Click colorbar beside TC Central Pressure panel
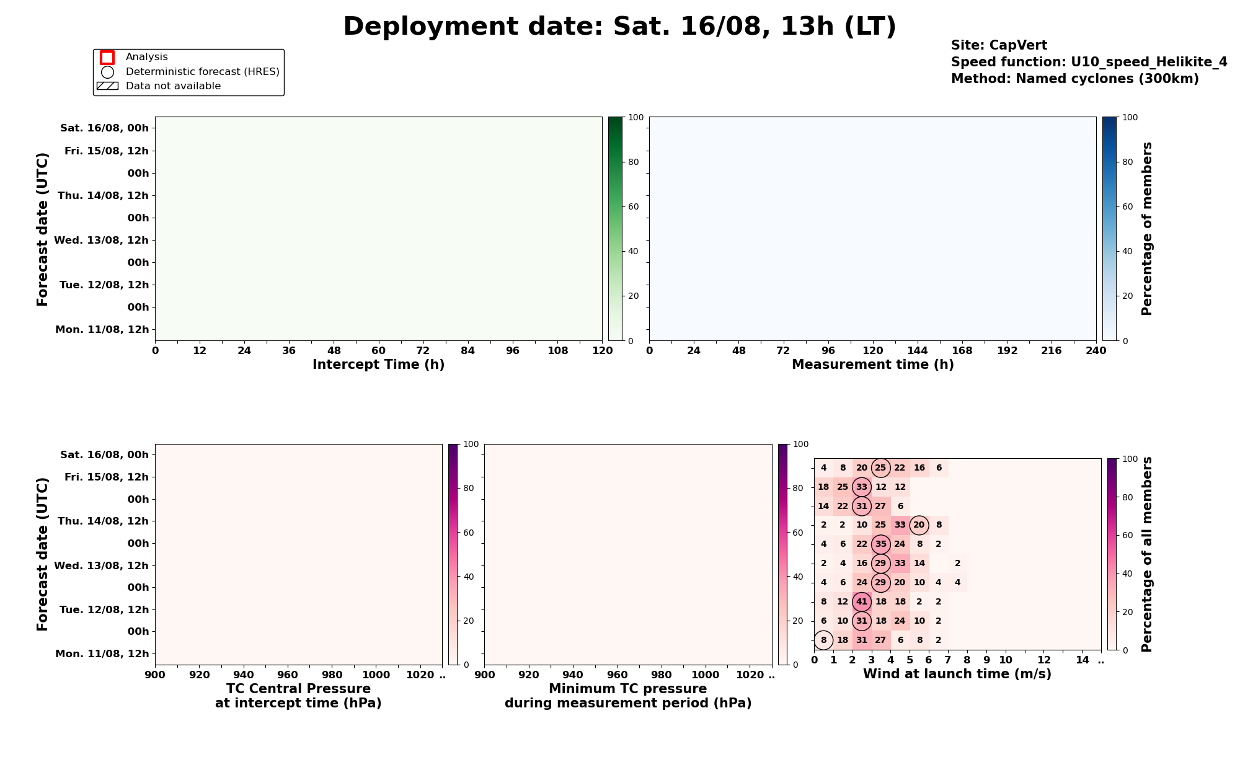 (x=453, y=554)
